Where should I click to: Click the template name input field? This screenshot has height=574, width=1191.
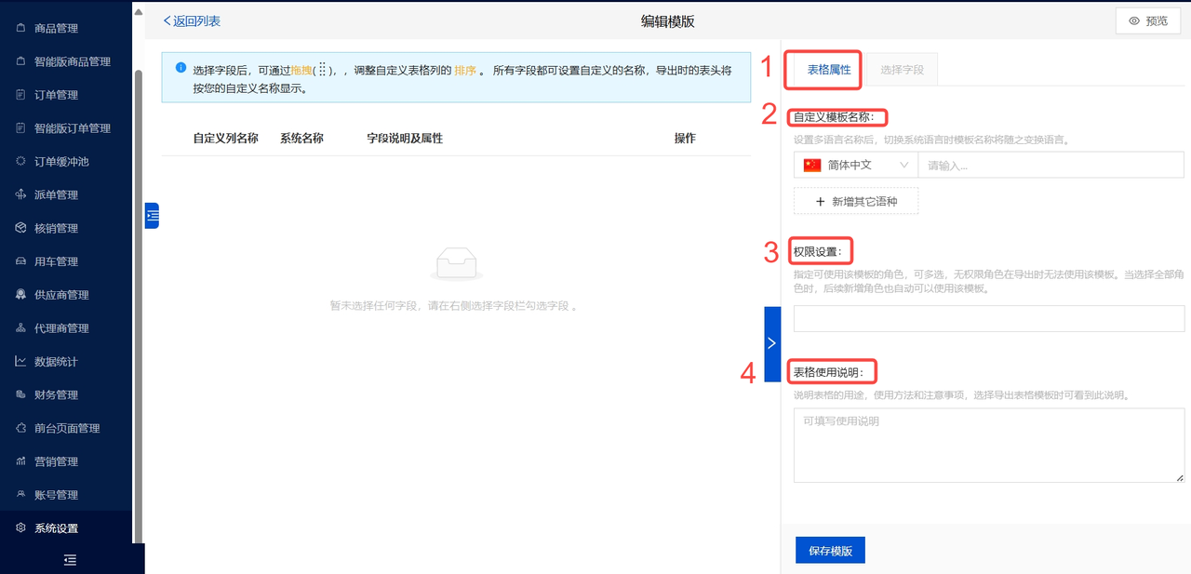[1050, 165]
